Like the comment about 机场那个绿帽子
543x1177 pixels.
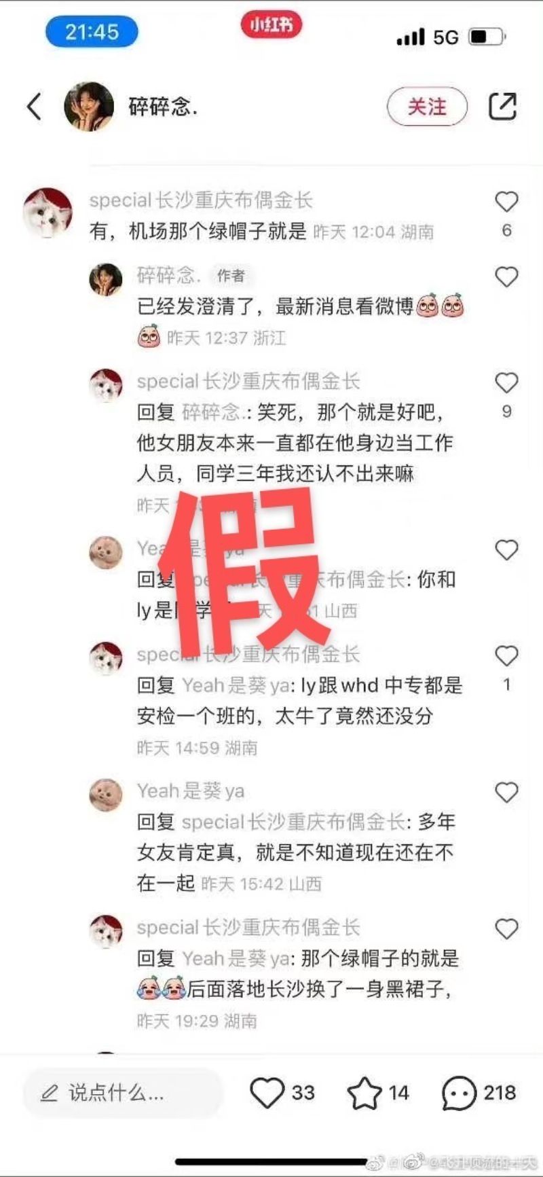tap(506, 202)
